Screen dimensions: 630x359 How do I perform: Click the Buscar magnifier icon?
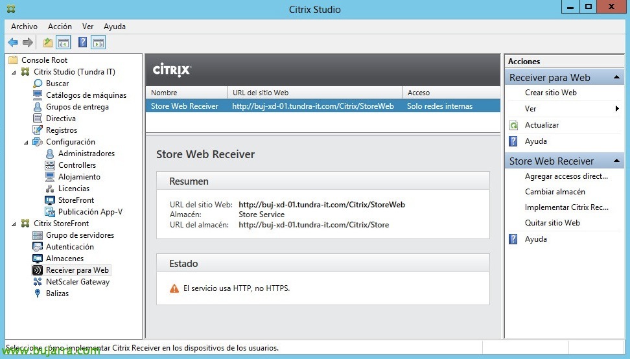tap(38, 84)
